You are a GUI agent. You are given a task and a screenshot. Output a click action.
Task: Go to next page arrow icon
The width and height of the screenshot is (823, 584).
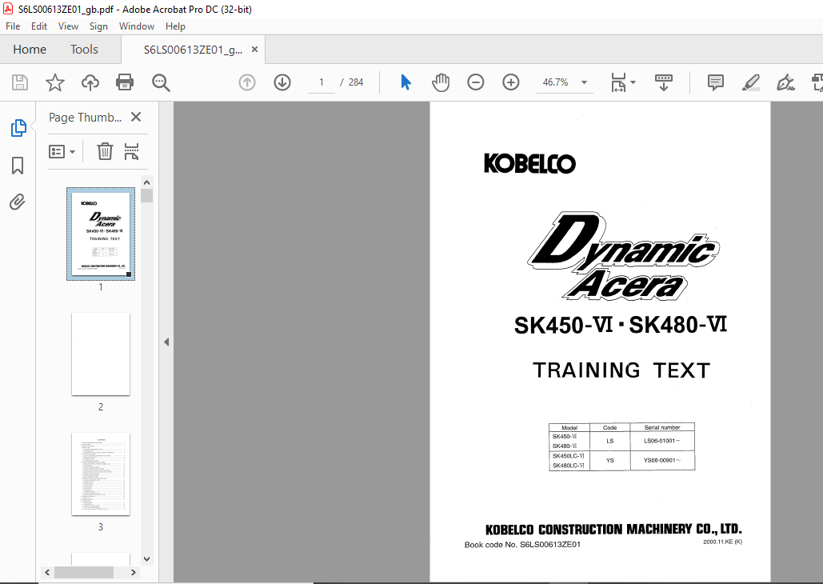282,82
